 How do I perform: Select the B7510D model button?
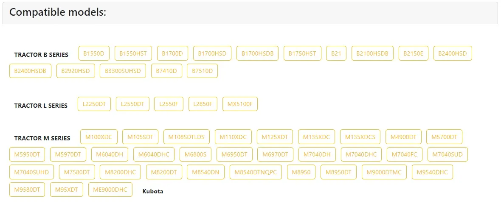click(x=202, y=71)
